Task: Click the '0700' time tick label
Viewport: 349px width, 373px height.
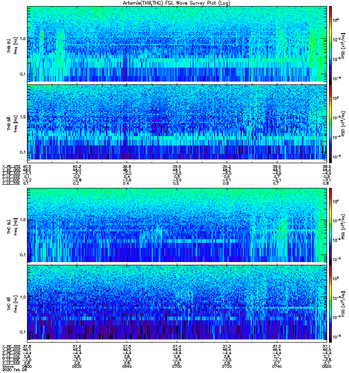Action: pyautogui.click(x=177, y=366)
